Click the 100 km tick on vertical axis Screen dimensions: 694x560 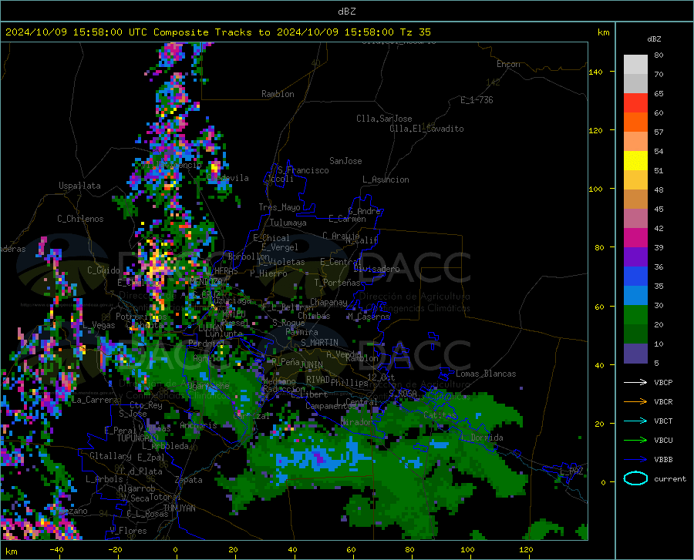(595, 189)
